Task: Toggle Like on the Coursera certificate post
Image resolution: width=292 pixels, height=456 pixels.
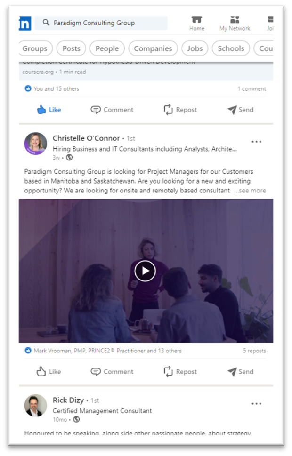Action: coord(49,110)
